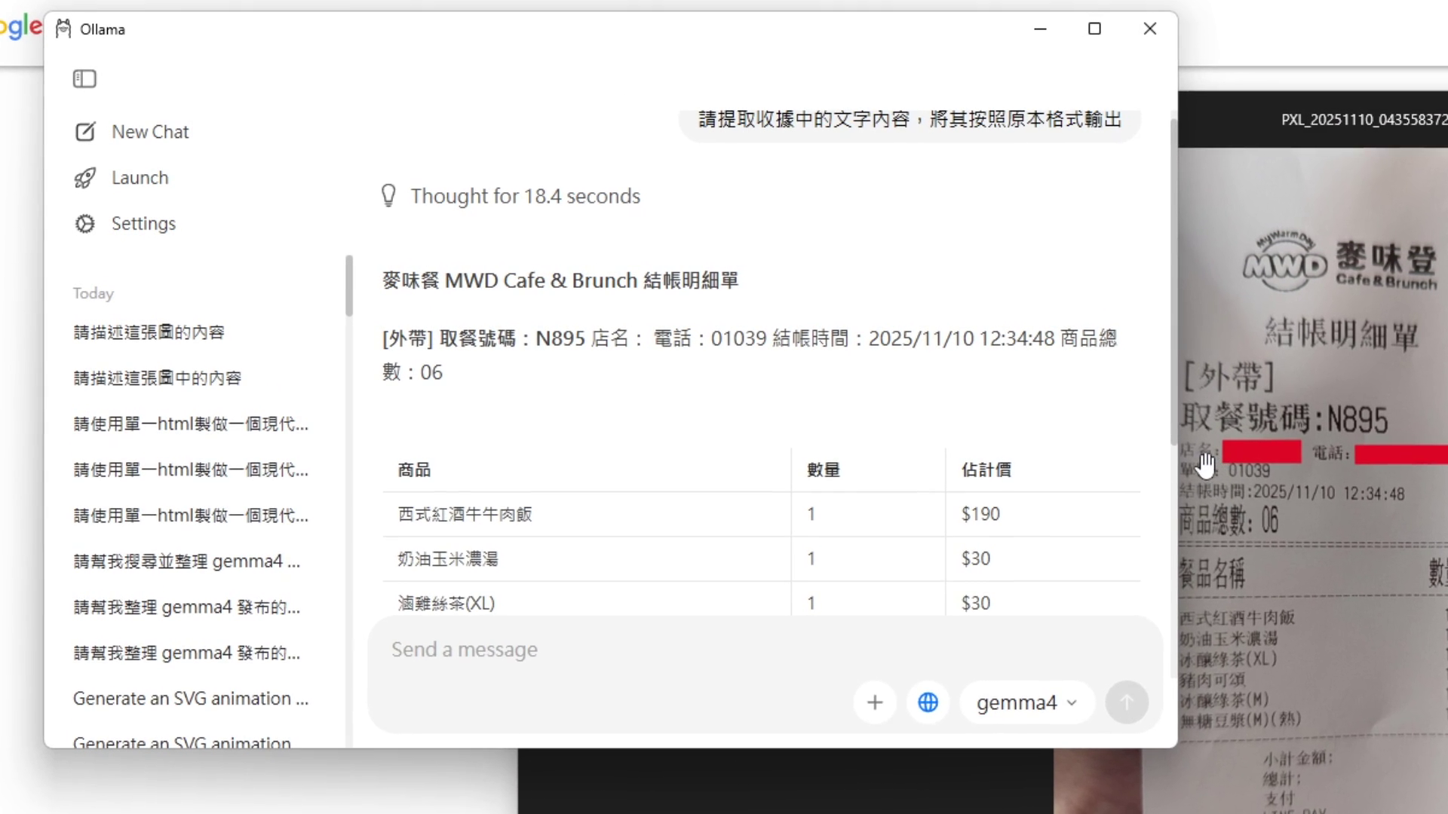Click the New Chat compose icon

85,132
